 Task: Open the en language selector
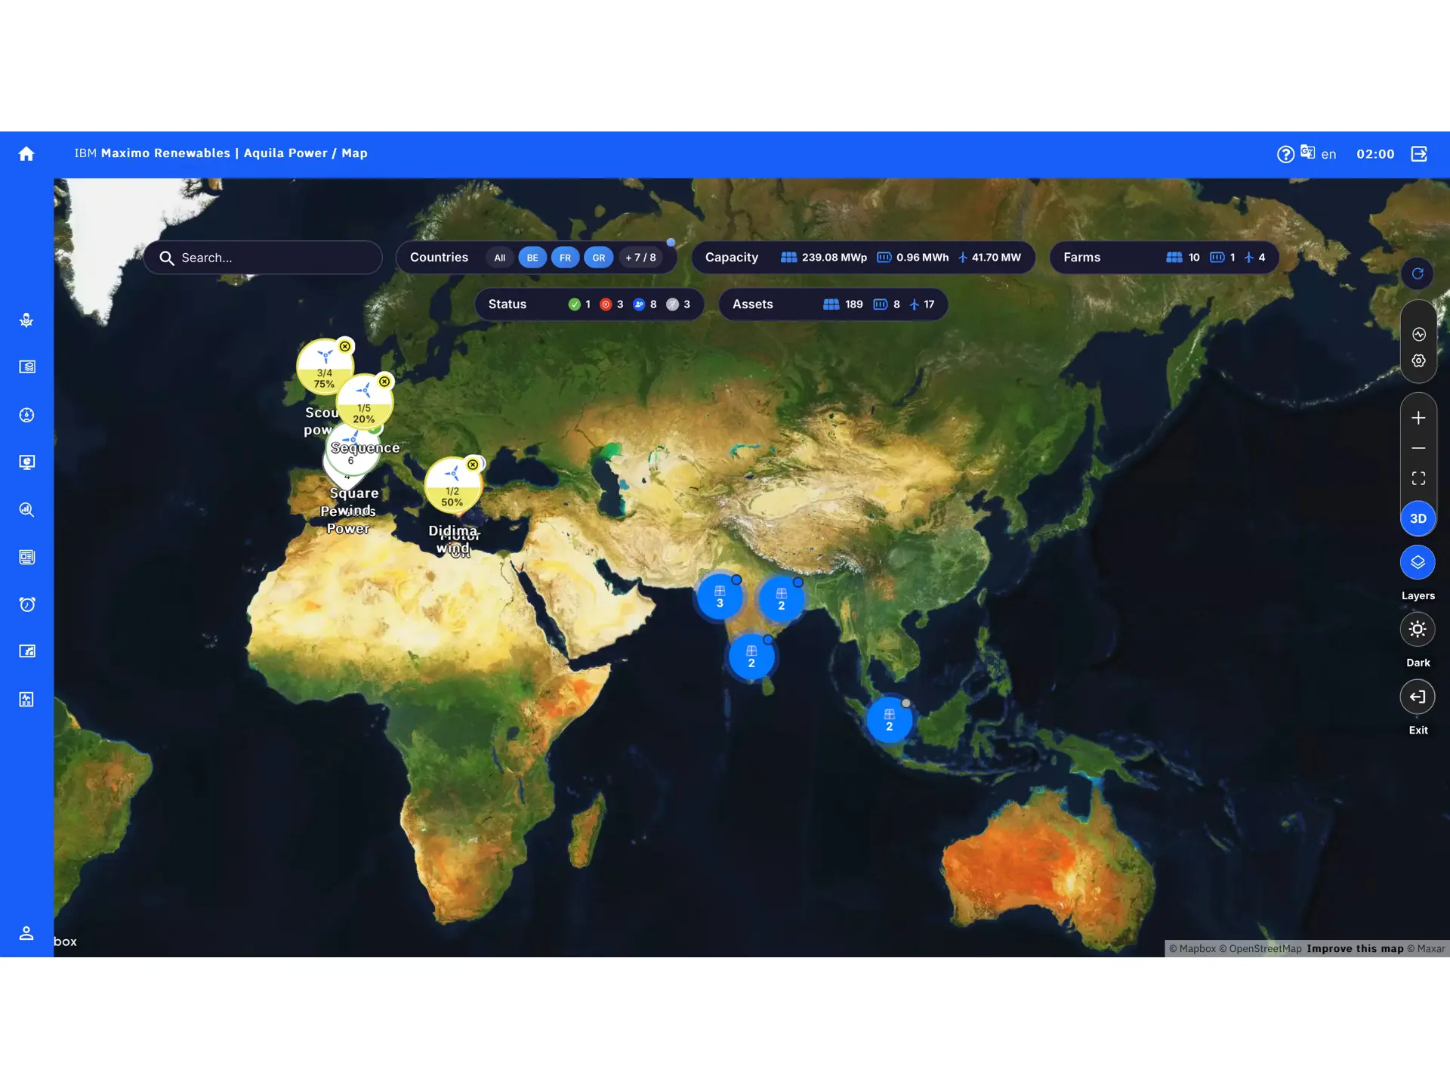pos(1328,154)
